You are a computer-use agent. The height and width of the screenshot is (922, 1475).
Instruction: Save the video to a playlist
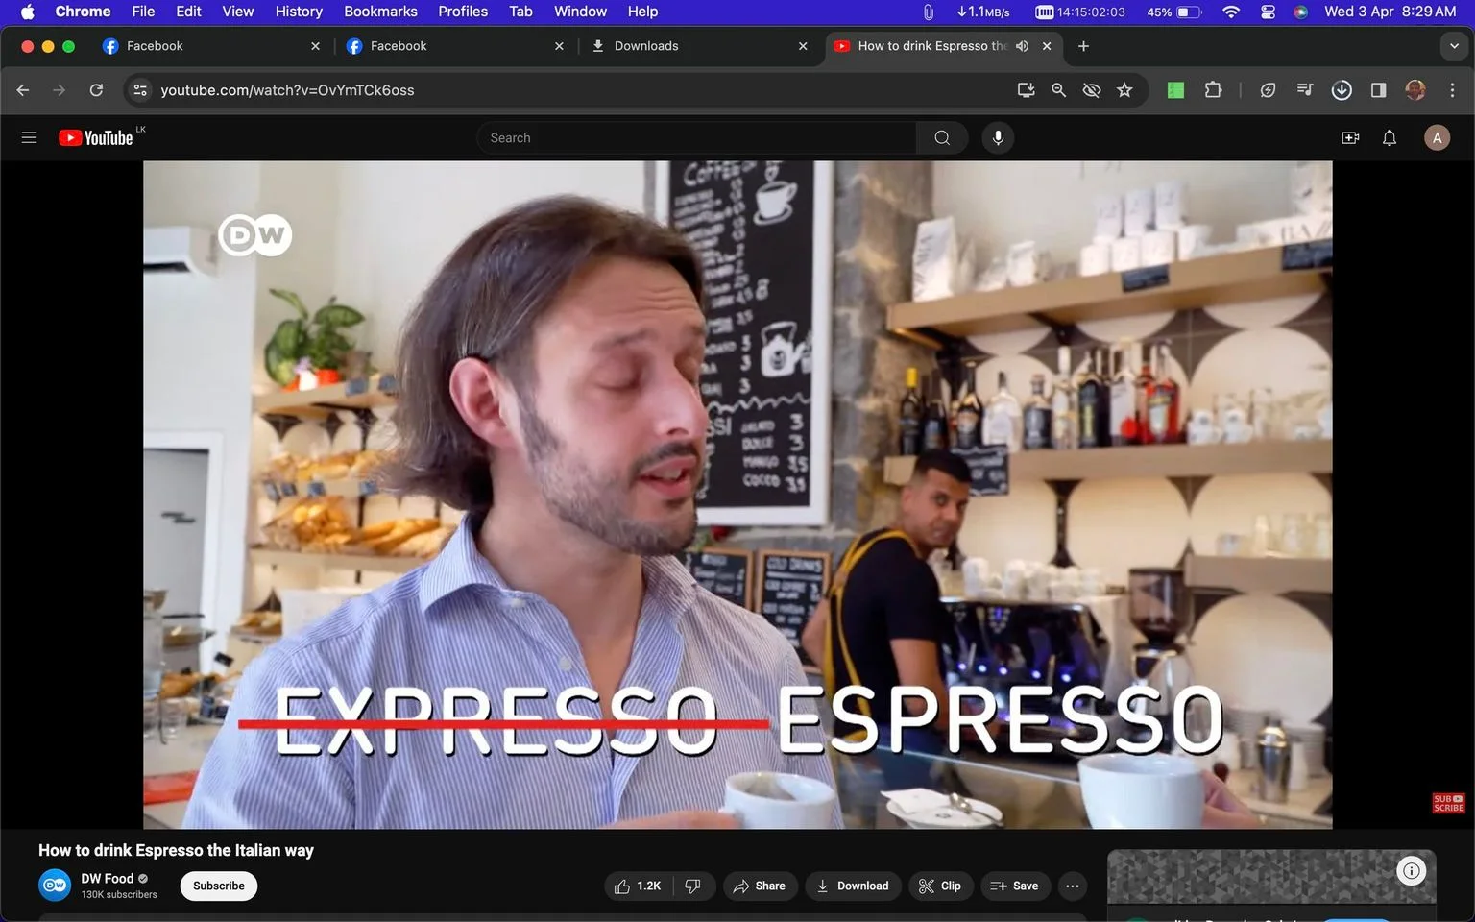pyautogui.click(x=1015, y=886)
